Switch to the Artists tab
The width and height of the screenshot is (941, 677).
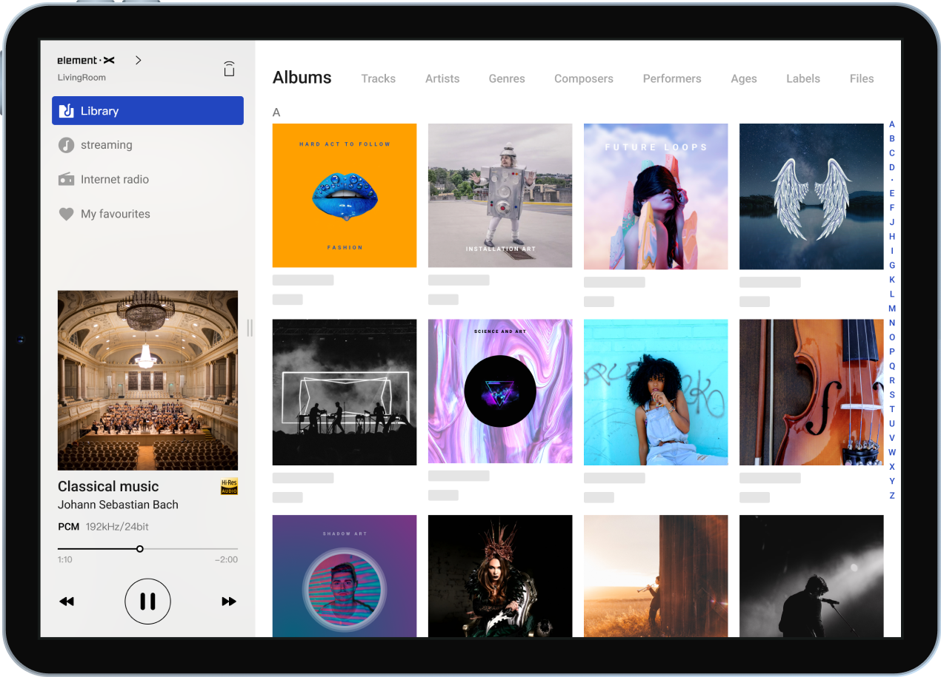[x=442, y=78]
